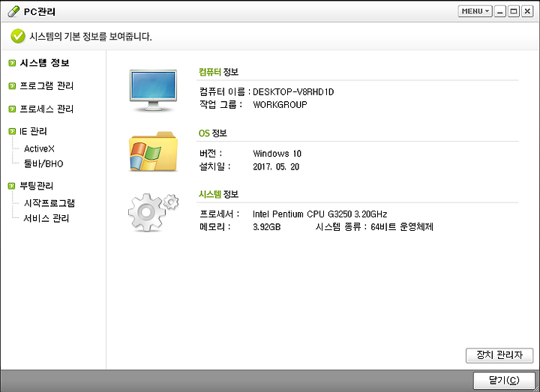Click the install date 2017. 05. 20
The width and height of the screenshot is (540, 392).
coord(276,167)
